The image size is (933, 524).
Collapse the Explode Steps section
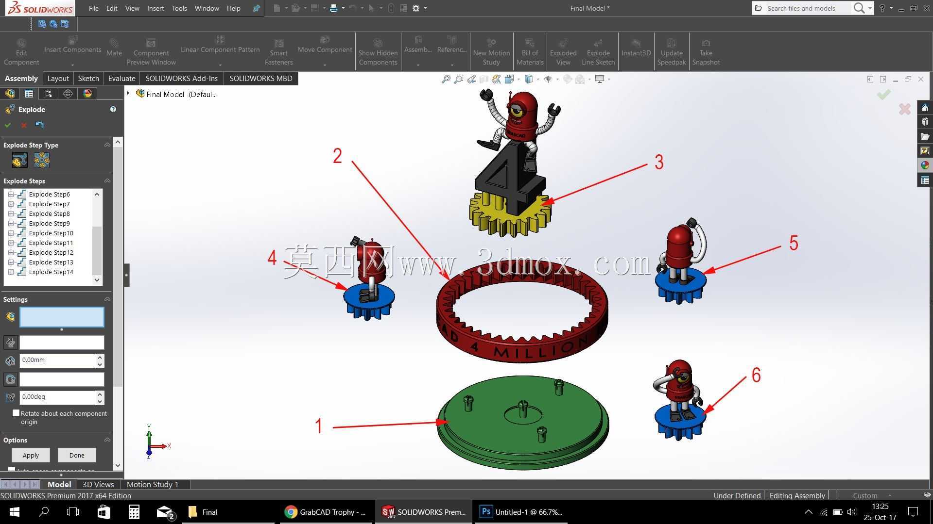[107, 180]
